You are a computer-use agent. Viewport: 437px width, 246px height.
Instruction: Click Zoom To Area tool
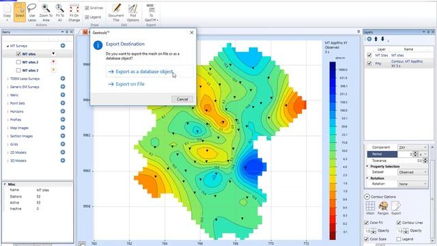pyautogui.click(x=46, y=12)
